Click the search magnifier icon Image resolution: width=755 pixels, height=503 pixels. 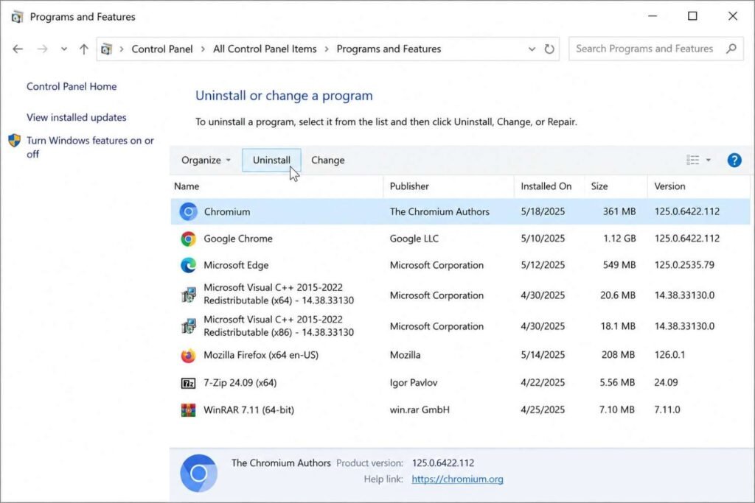pyautogui.click(x=731, y=49)
